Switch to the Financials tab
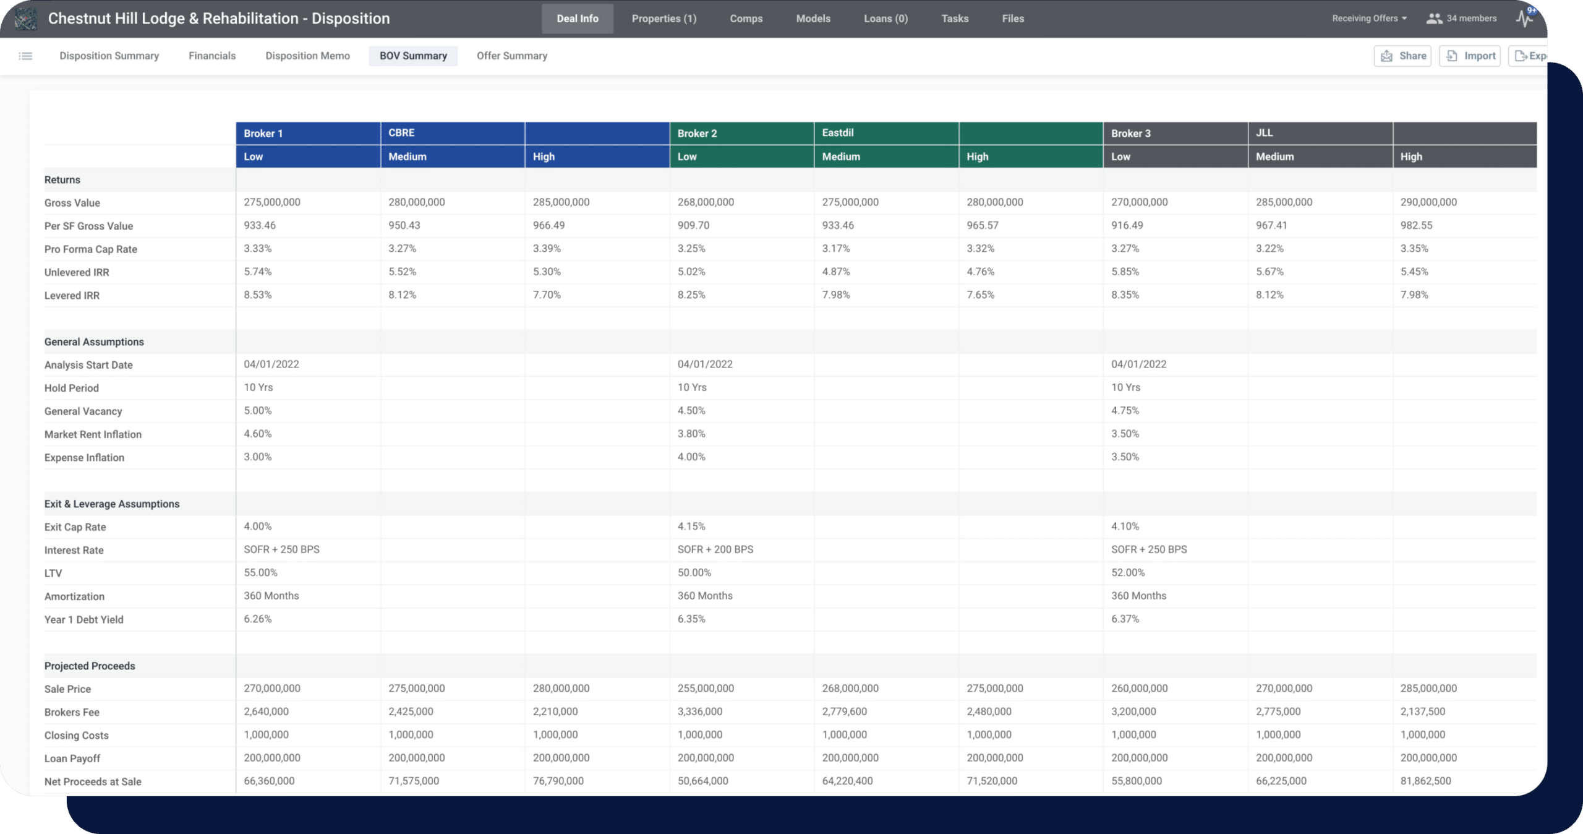 212,56
